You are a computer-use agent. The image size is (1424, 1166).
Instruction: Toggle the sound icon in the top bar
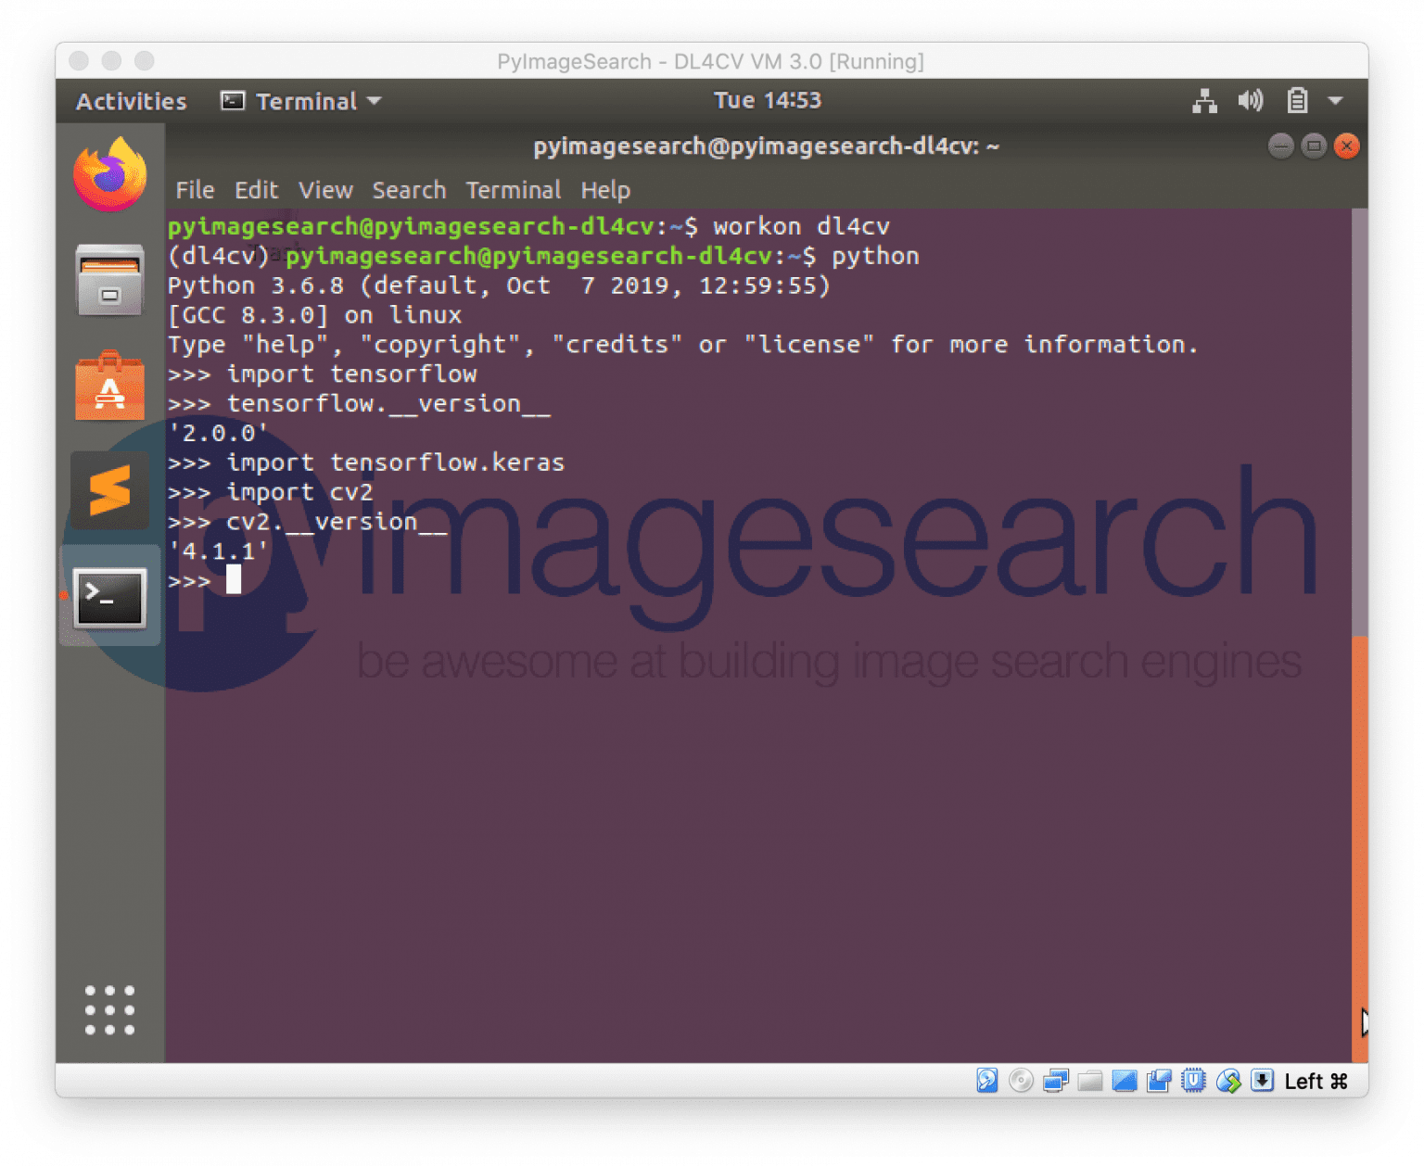(1251, 100)
